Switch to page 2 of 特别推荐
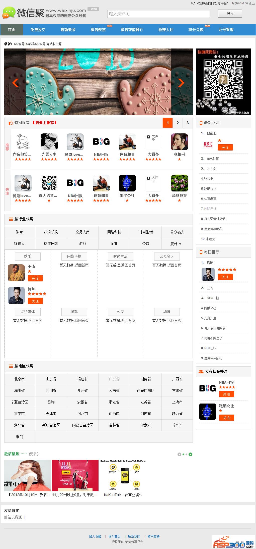 [178, 123]
